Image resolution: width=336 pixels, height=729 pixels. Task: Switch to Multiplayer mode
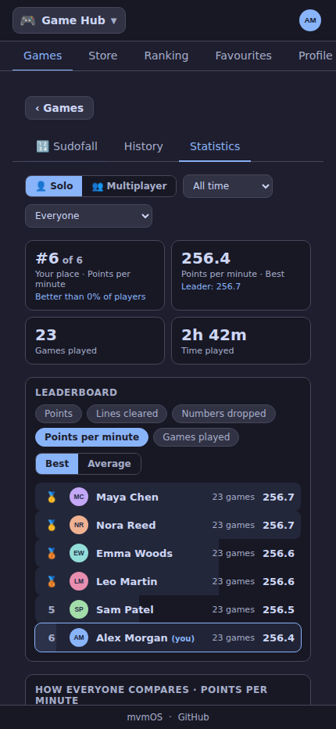129,186
